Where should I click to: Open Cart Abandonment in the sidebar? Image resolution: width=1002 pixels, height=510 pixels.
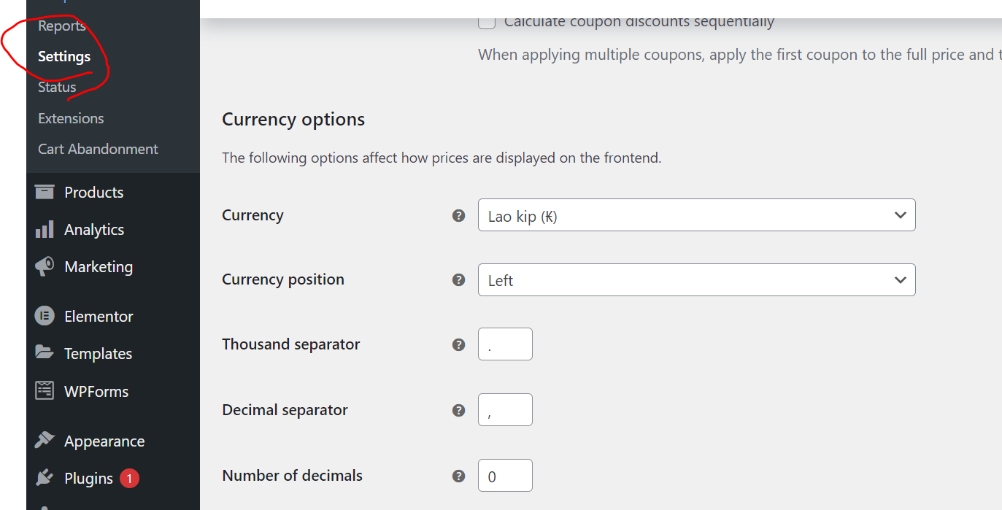point(98,149)
